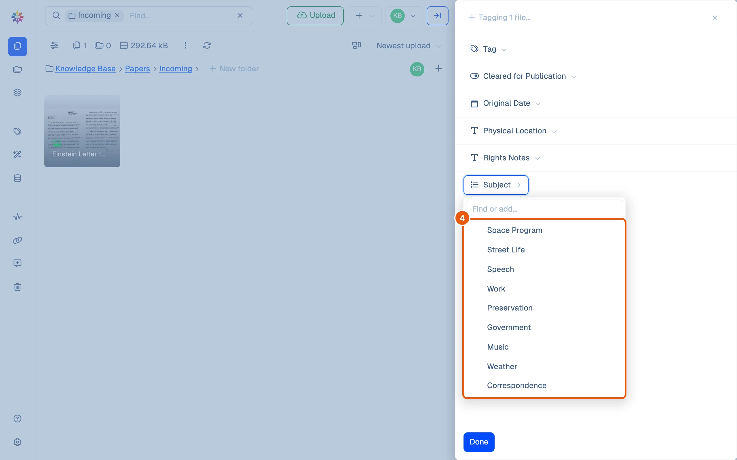Open the Knowledge Base breadcrumb link
The image size is (737, 460).
click(x=85, y=69)
